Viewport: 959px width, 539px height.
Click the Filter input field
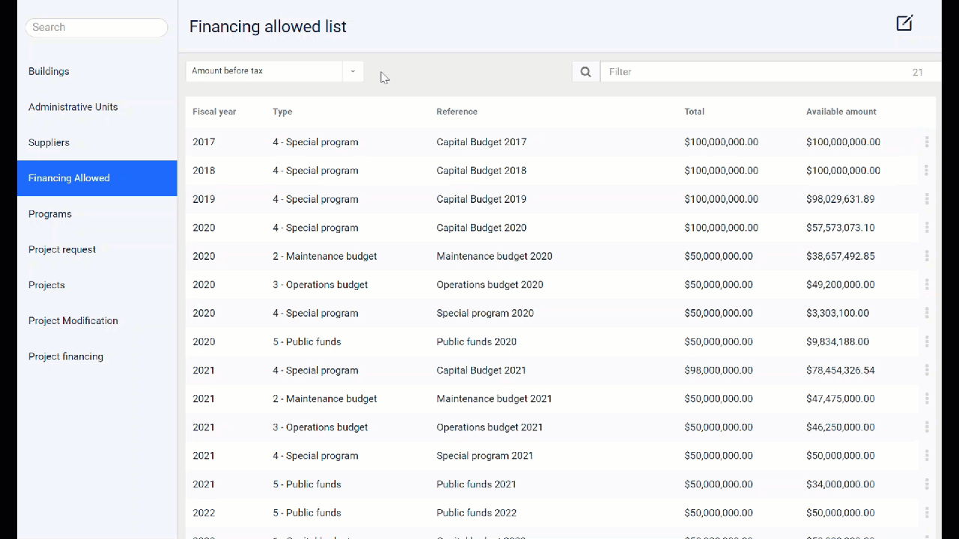(x=770, y=72)
